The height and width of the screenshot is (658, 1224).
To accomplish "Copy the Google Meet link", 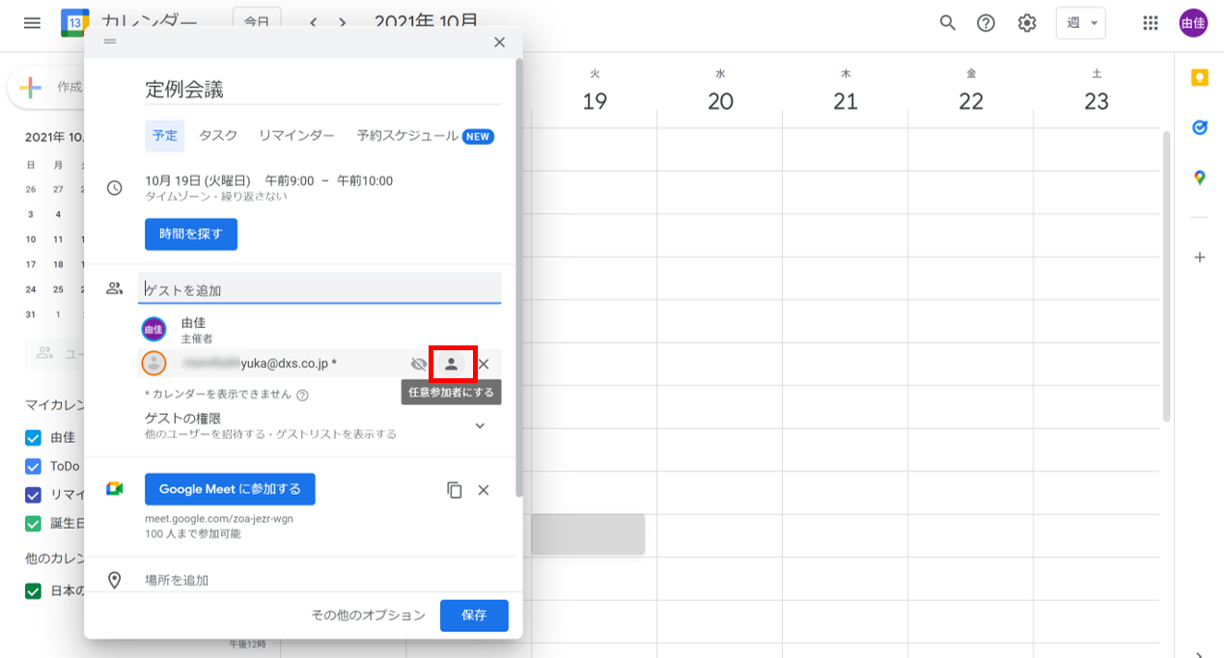I will pos(455,490).
